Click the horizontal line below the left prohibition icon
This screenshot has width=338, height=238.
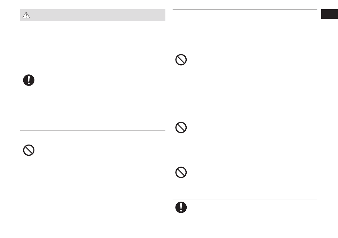(93, 161)
